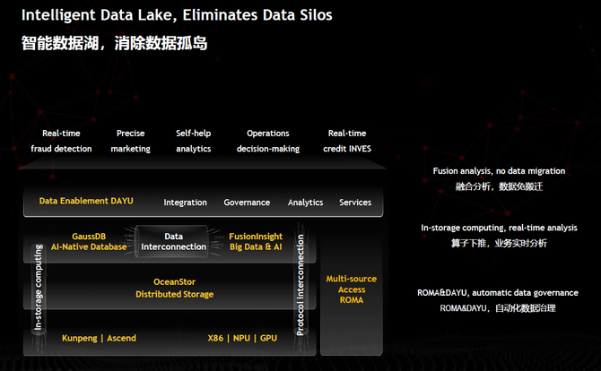The height and width of the screenshot is (371, 601).
Task: Click OceanStor Distributed Storage layer
Action: pyautogui.click(x=174, y=288)
